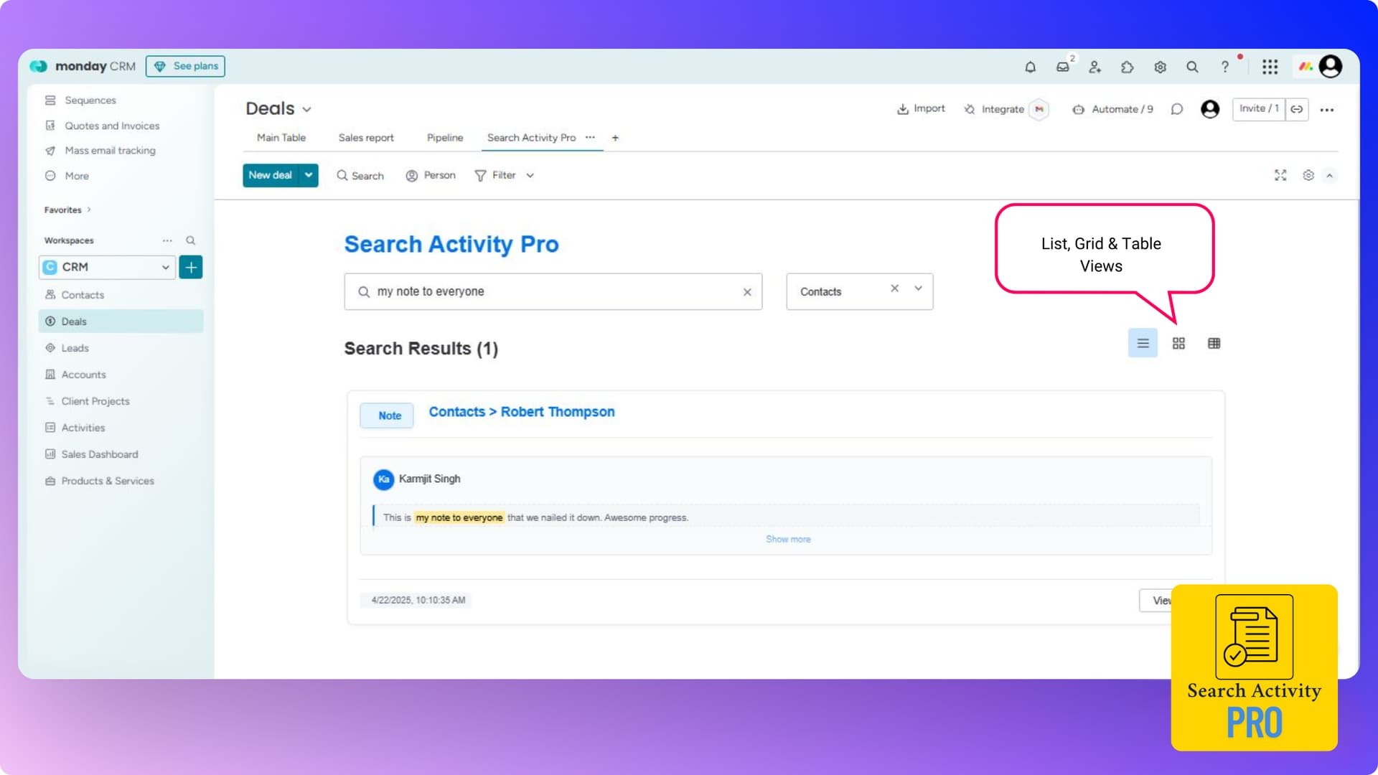Click the global search magnifier icon
The height and width of the screenshot is (775, 1378).
1192,67
